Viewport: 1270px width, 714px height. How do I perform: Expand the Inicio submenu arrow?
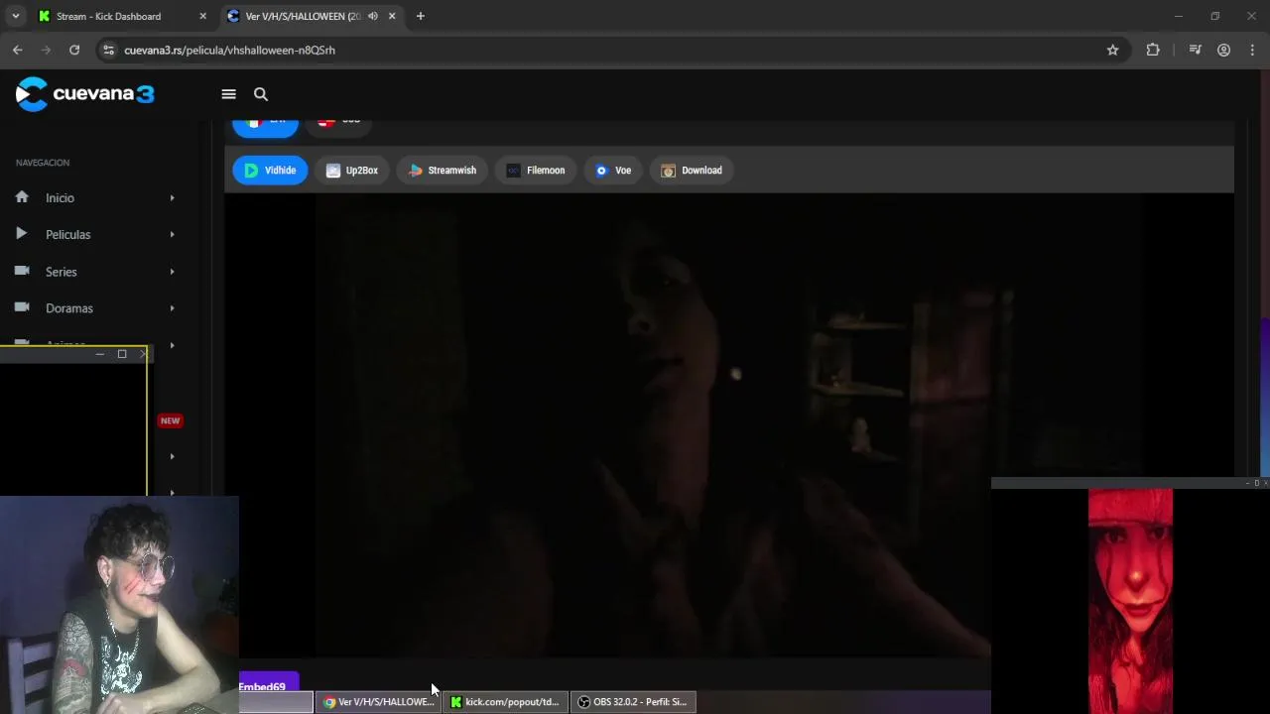(172, 198)
